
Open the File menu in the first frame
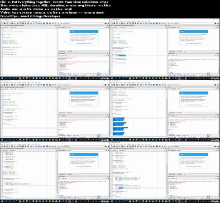click(2, 21)
